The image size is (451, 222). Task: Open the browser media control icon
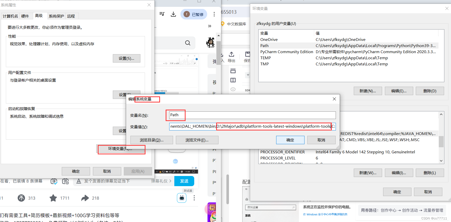click(162, 14)
